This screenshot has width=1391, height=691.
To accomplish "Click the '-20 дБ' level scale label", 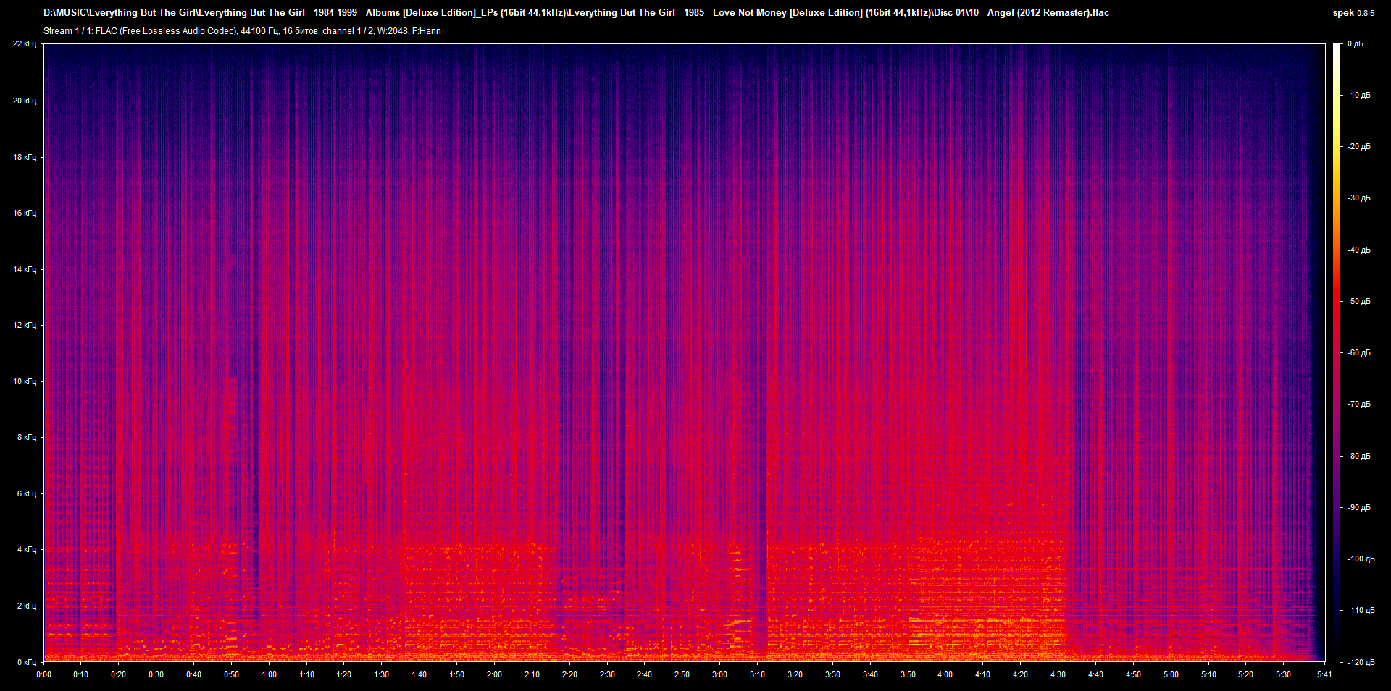I will [x=1358, y=146].
